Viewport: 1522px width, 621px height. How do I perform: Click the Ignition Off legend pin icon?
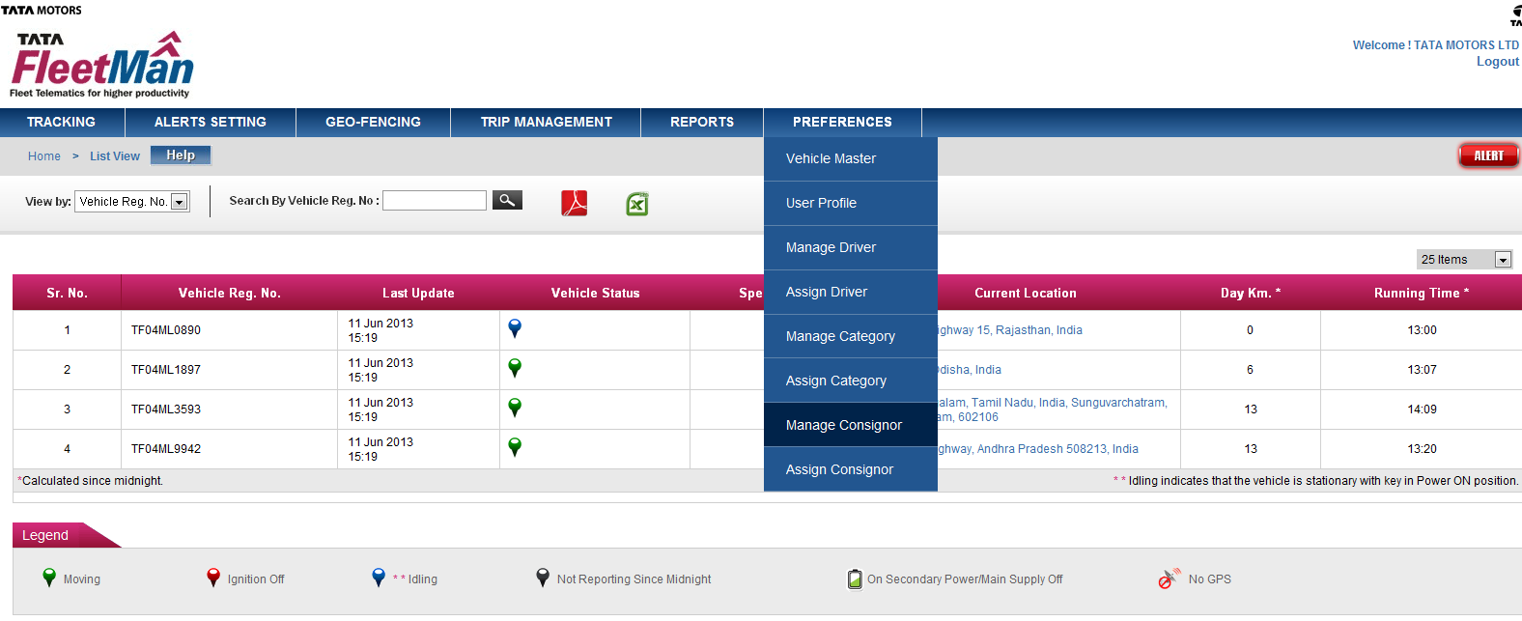pos(213,578)
